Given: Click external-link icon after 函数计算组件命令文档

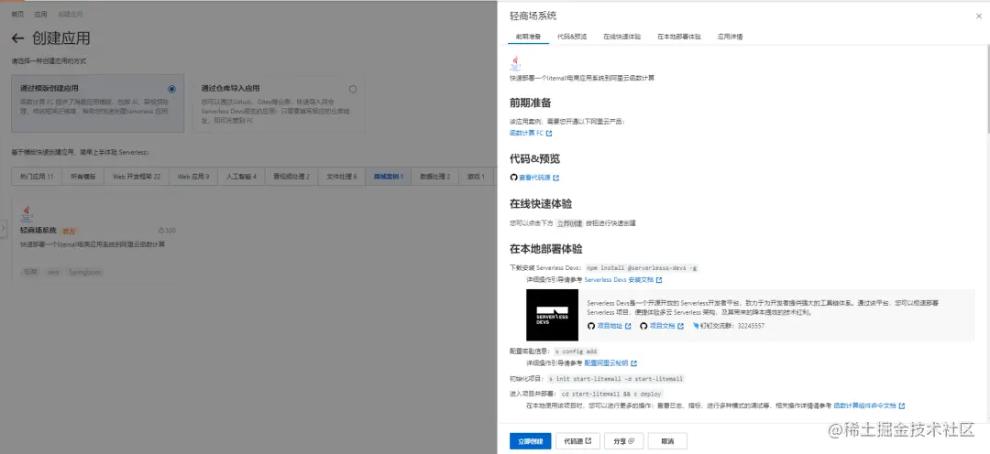Looking at the screenshot, I should click(902, 405).
